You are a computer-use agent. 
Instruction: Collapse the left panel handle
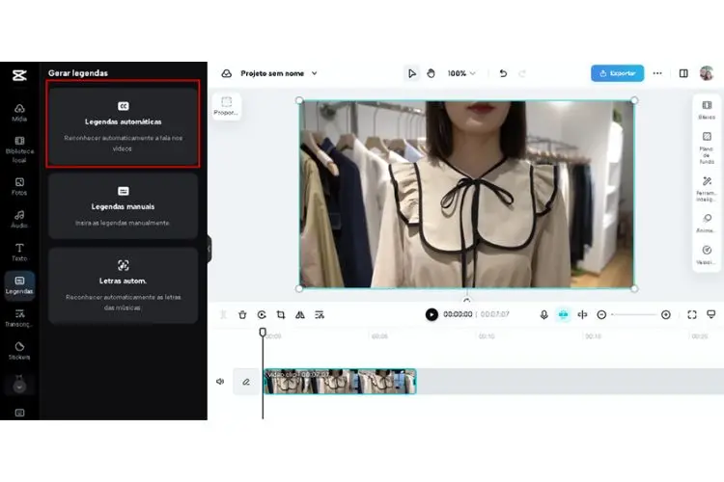[209, 249]
